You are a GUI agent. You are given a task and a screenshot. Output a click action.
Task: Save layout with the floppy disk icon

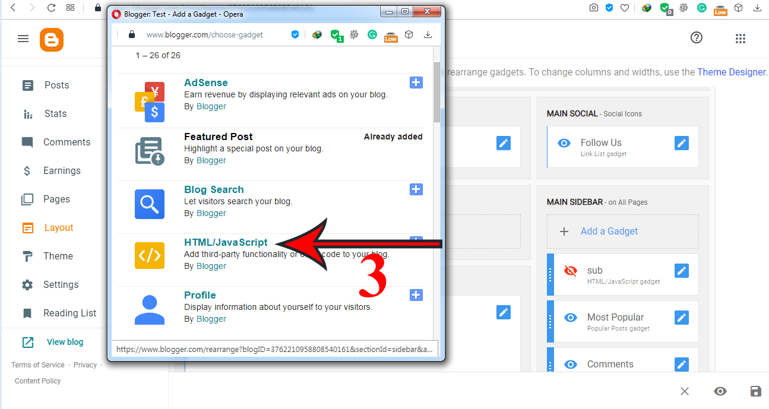tap(755, 391)
